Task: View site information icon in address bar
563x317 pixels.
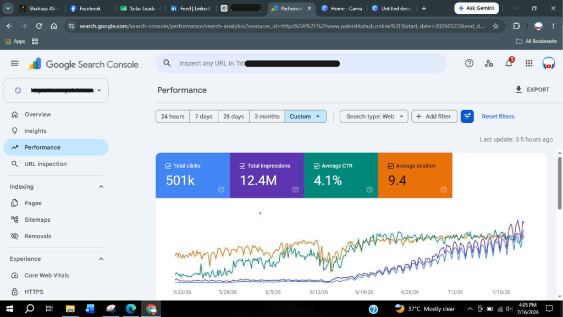Action: pos(71,26)
